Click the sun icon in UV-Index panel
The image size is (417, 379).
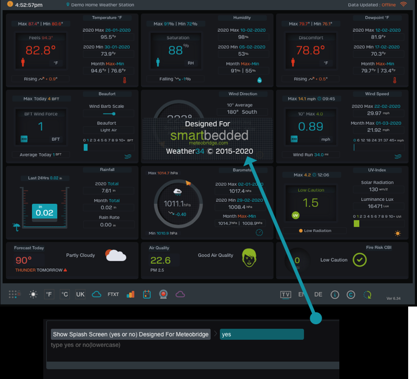[x=398, y=234]
